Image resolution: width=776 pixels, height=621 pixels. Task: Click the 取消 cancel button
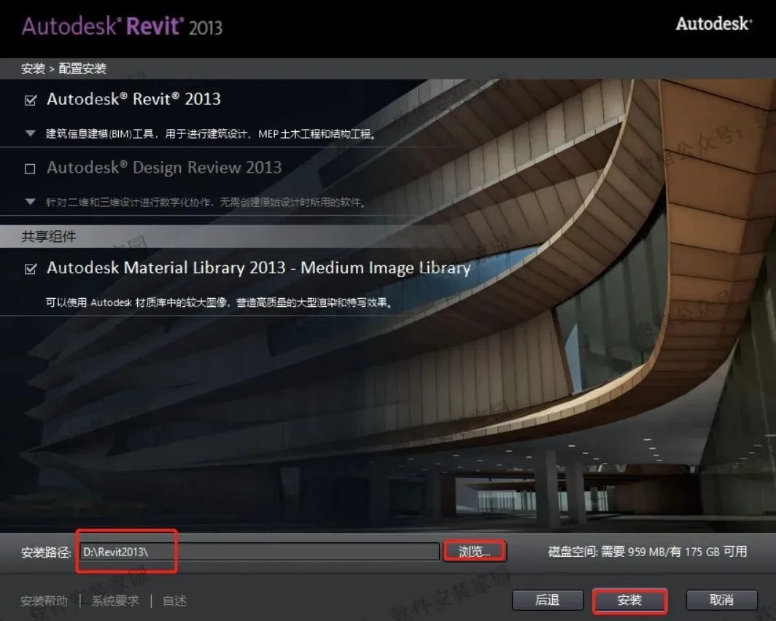point(721,601)
